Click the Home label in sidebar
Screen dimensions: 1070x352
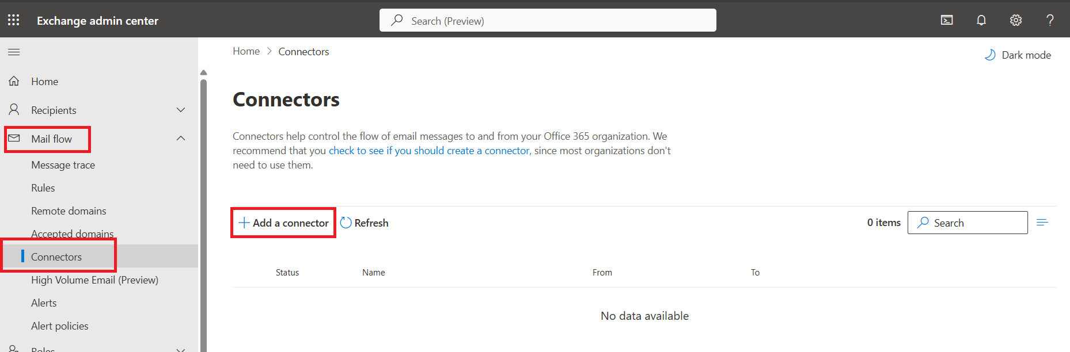(x=45, y=82)
